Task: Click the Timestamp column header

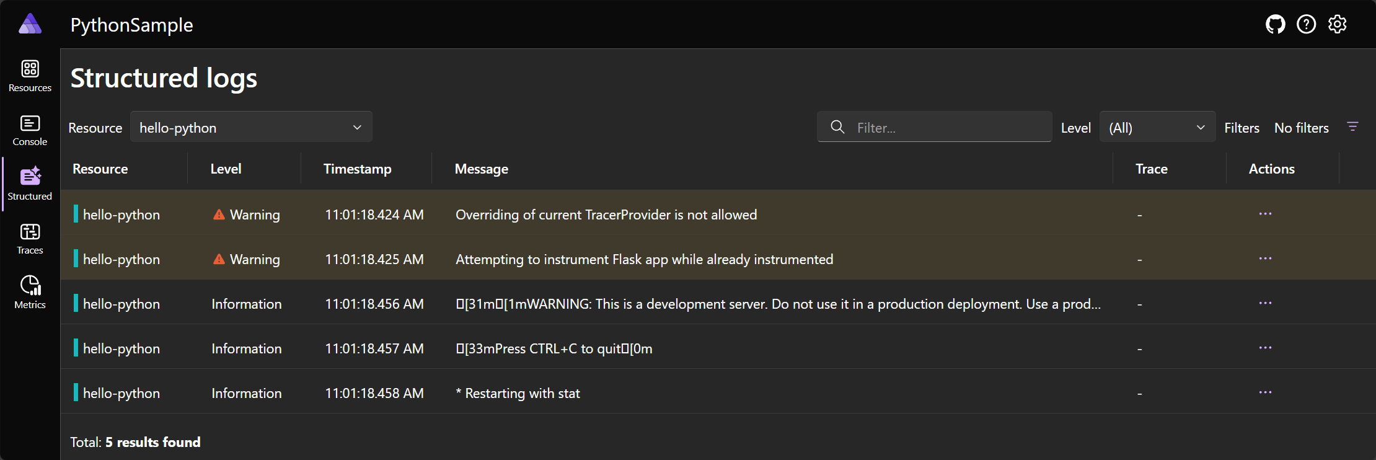Action: (x=358, y=169)
